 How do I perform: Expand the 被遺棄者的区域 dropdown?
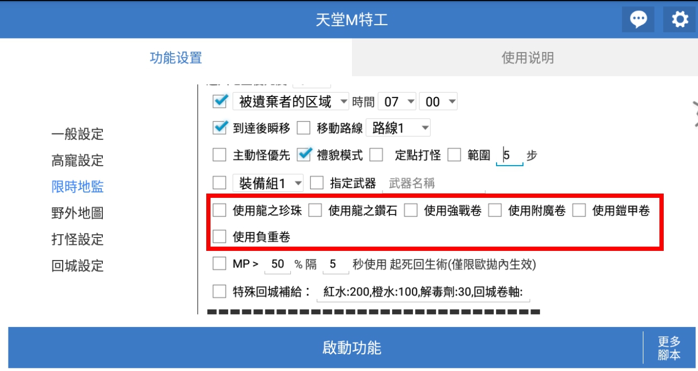[x=291, y=101]
